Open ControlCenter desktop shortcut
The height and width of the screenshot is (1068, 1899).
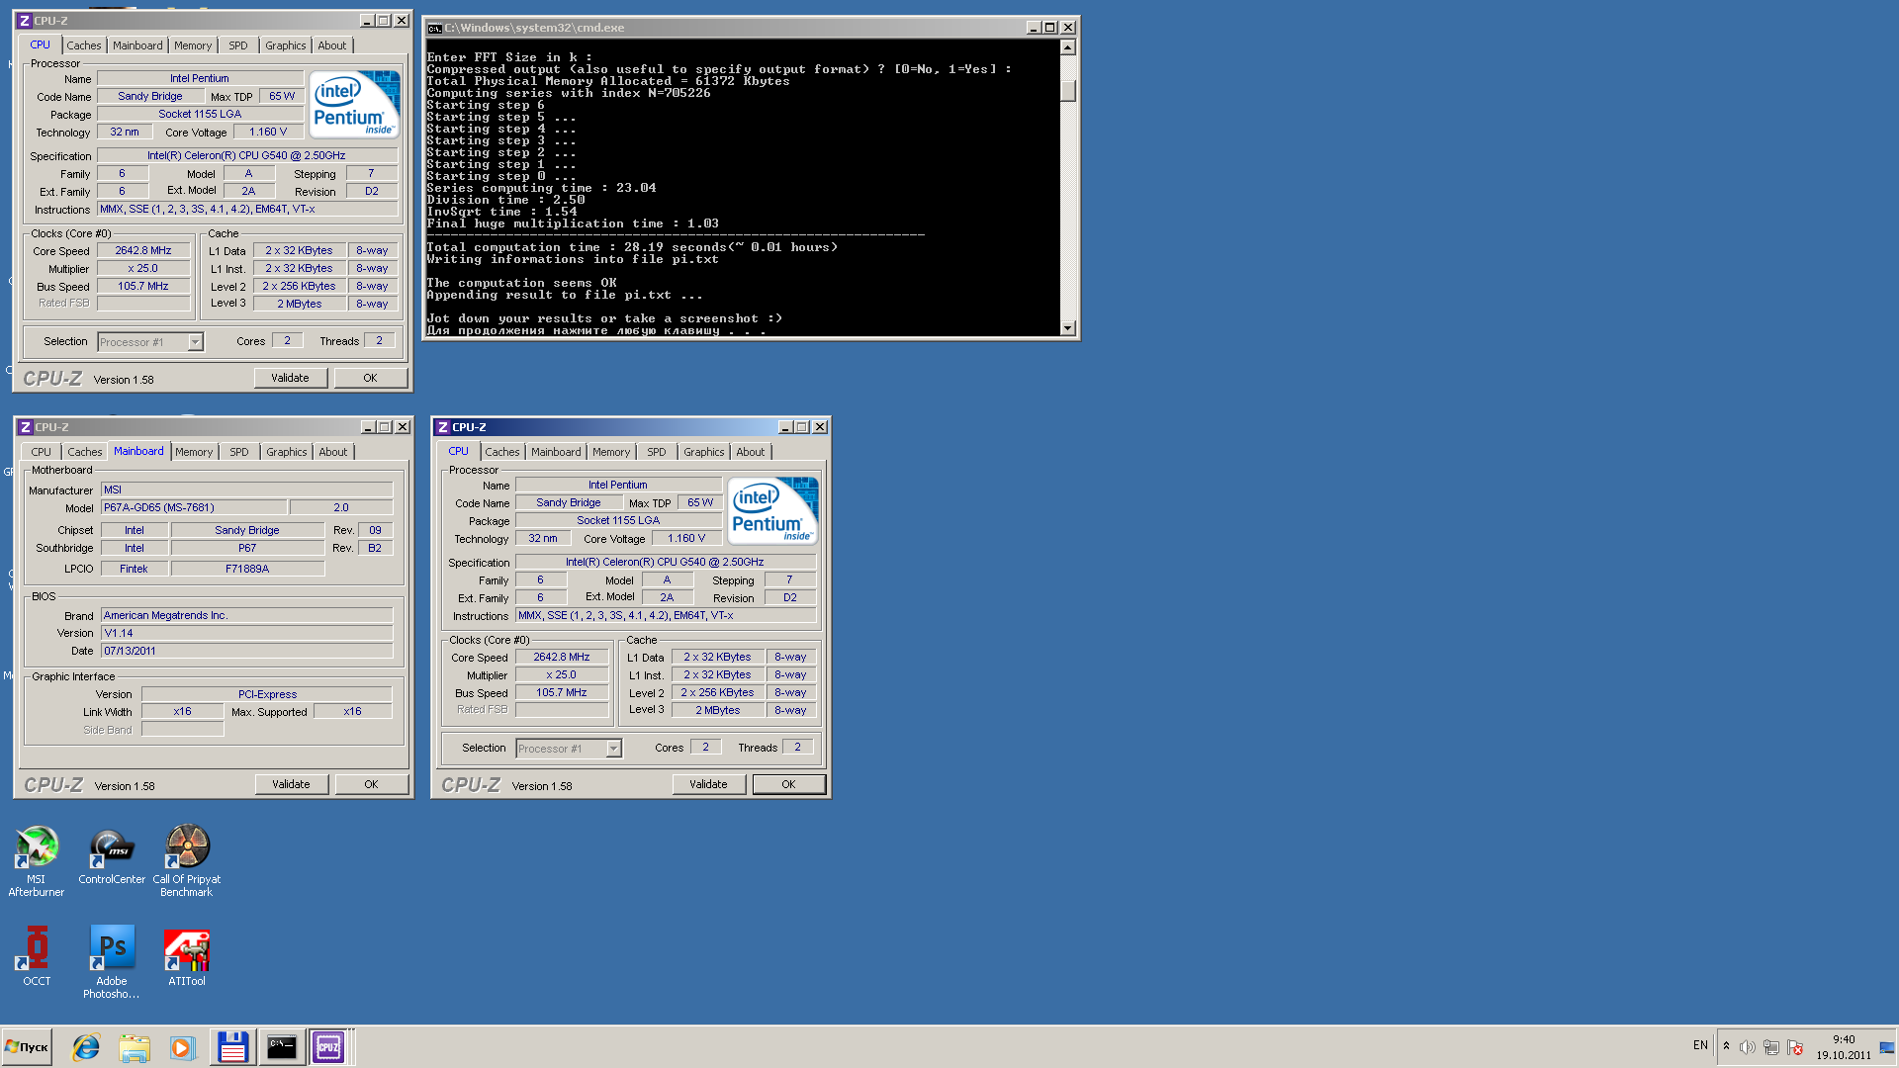pyautogui.click(x=112, y=856)
